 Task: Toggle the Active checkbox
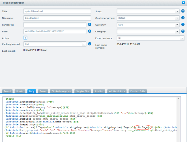click(x=25, y=38)
